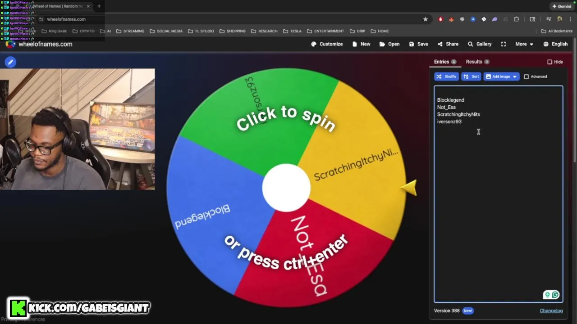The height and width of the screenshot is (324, 577).
Task: Enter fullscreen mode via expand icon
Action: pos(504,44)
